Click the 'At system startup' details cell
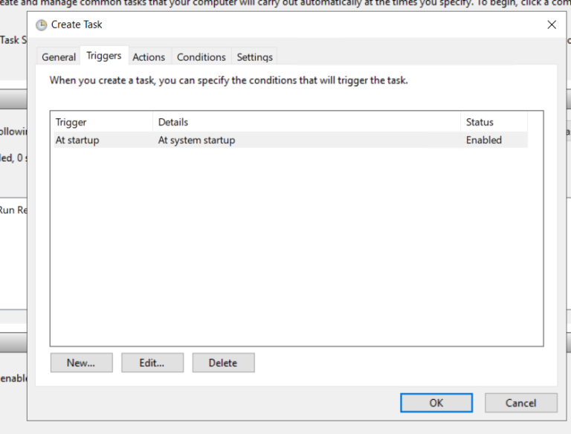 click(x=196, y=140)
